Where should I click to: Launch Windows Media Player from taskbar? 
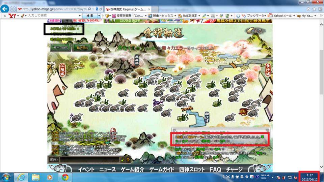[x=50, y=177]
